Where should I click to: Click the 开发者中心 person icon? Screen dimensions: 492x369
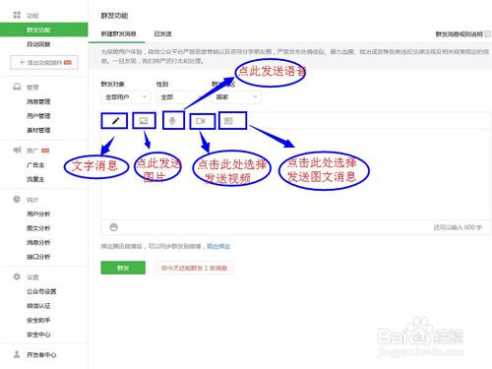[17, 354]
